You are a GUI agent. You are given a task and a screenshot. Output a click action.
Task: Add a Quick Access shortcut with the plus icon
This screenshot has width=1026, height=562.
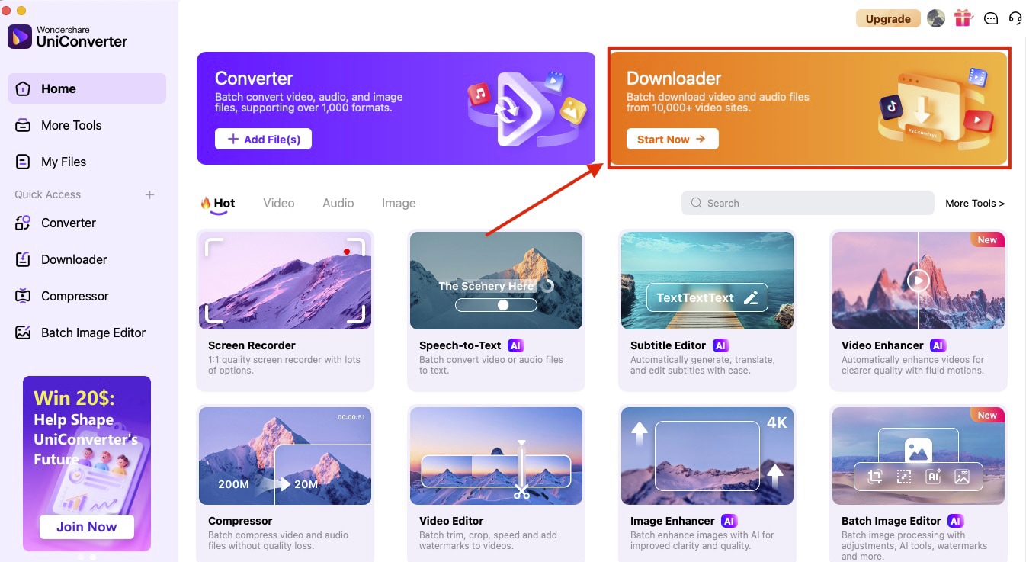150,194
